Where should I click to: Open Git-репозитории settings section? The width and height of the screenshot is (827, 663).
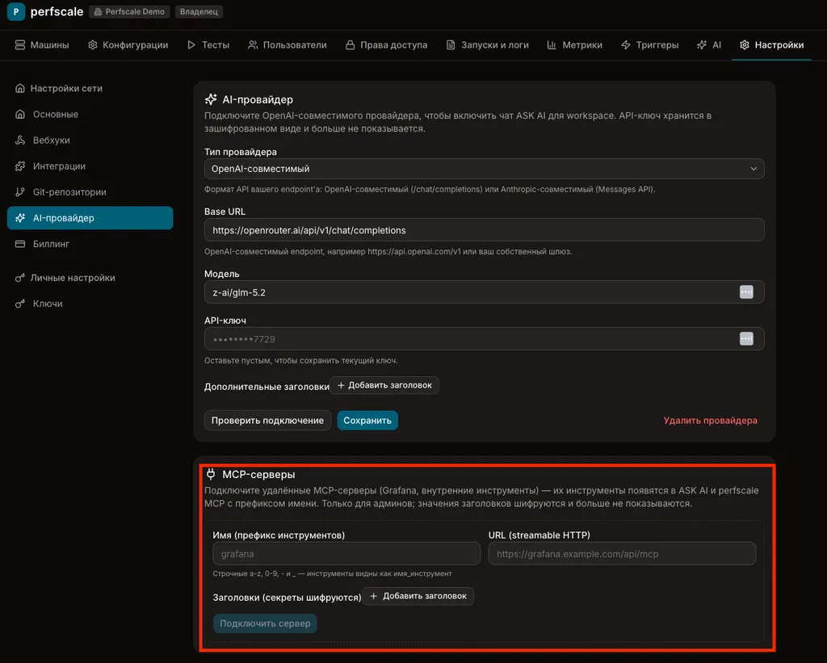coord(90,192)
